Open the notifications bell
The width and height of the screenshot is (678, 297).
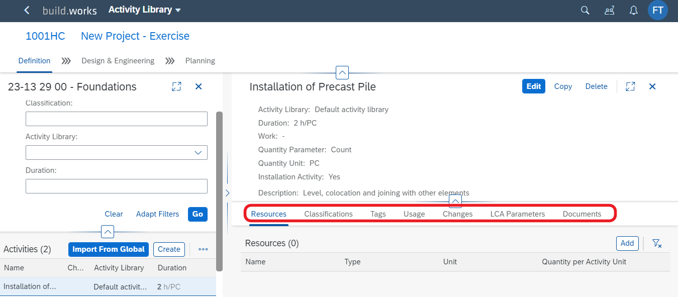click(x=634, y=10)
